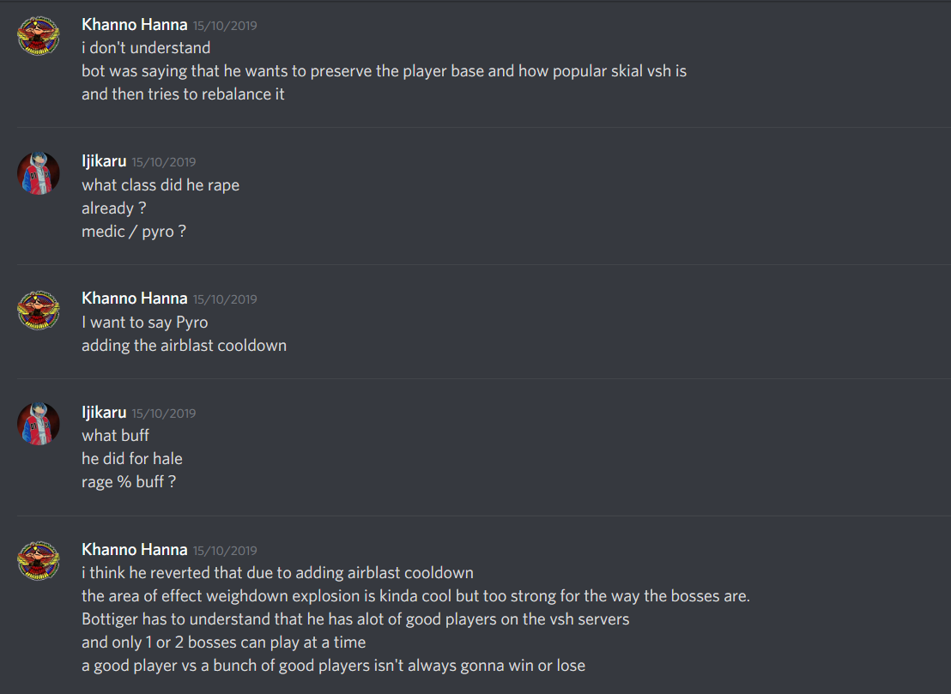This screenshot has width=951, height=694.
Task: Select message 'rage % buff ?'
Action: (x=130, y=482)
